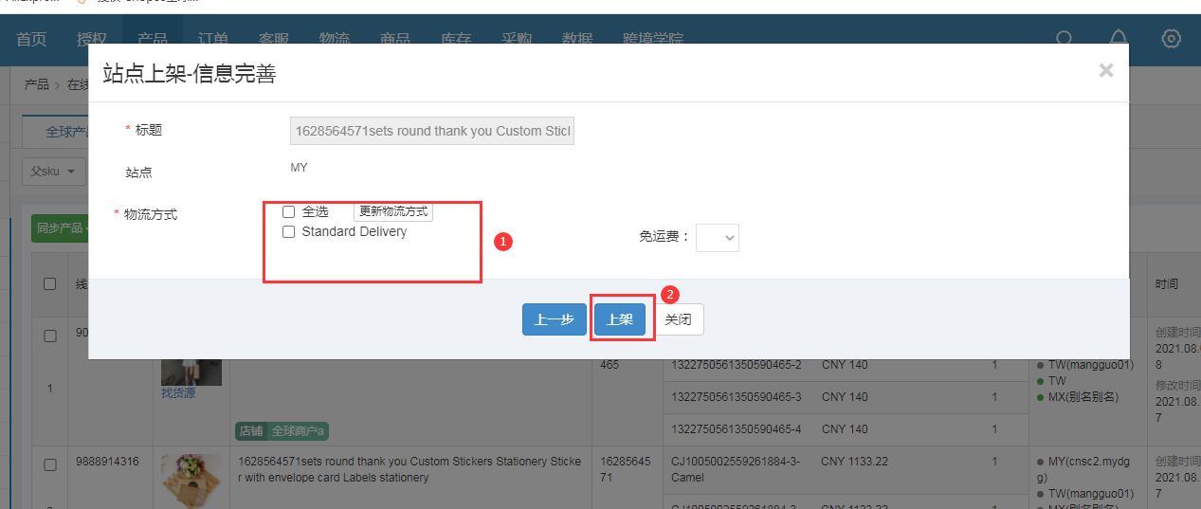Open the settings gear icon
This screenshot has height=509, width=1201.
click(x=1172, y=39)
